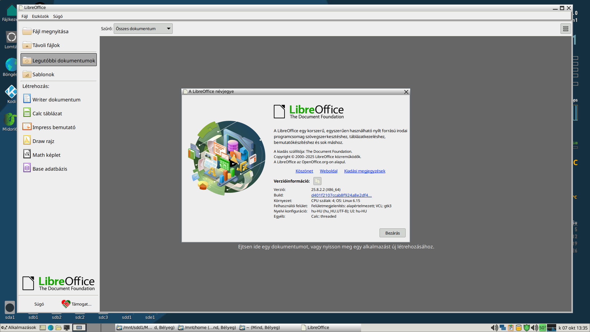
Task: Click the Writer dokumentum icon
Action: pyautogui.click(x=27, y=99)
